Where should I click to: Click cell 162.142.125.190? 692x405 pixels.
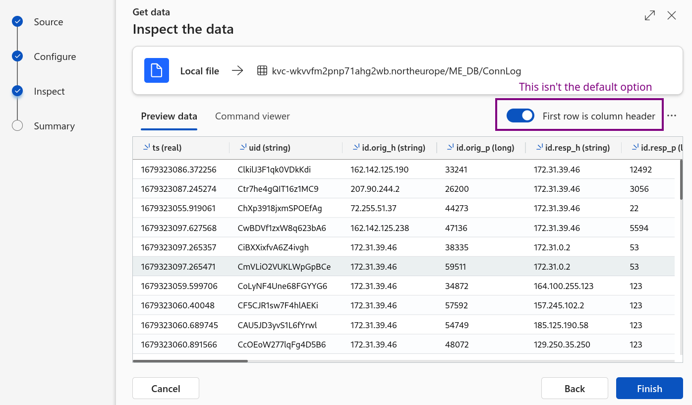(x=379, y=170)
